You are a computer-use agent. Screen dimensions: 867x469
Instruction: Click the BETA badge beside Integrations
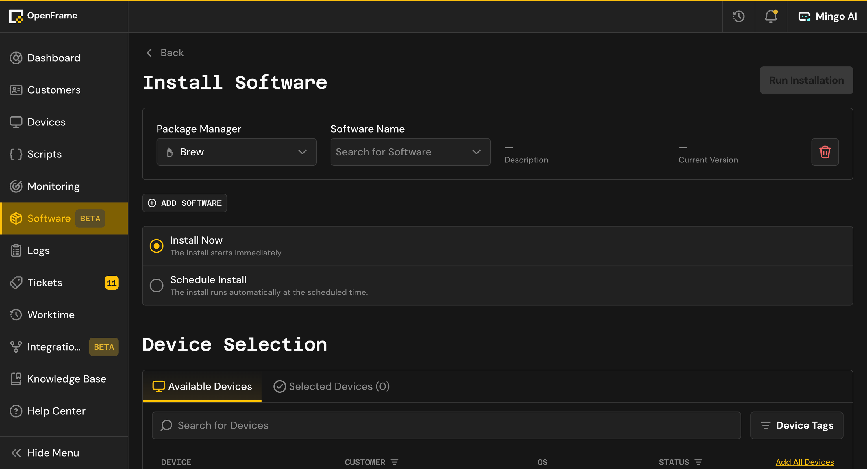coord(104,346)
